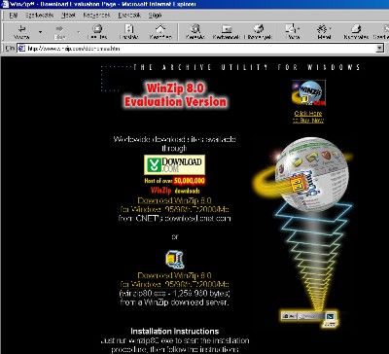Click the Refresh (Frissítés) toolbar icon
This screenshot has height=354, width=389.
tap(129, 29)
